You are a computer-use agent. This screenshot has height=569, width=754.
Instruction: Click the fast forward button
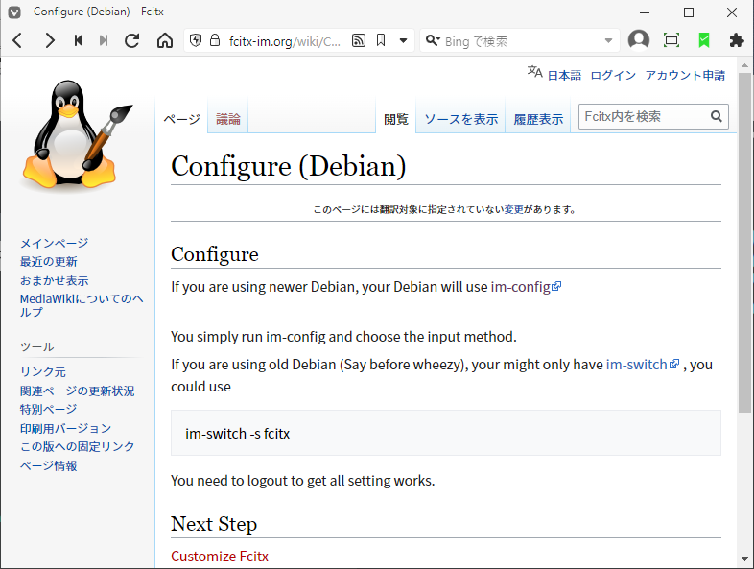click(104, 41)
